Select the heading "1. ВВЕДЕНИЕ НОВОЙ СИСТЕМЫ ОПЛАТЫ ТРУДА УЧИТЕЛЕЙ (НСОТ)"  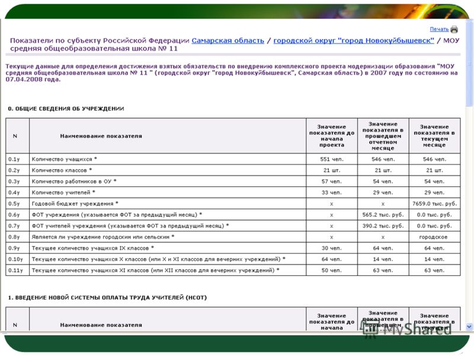pos(107,298)
